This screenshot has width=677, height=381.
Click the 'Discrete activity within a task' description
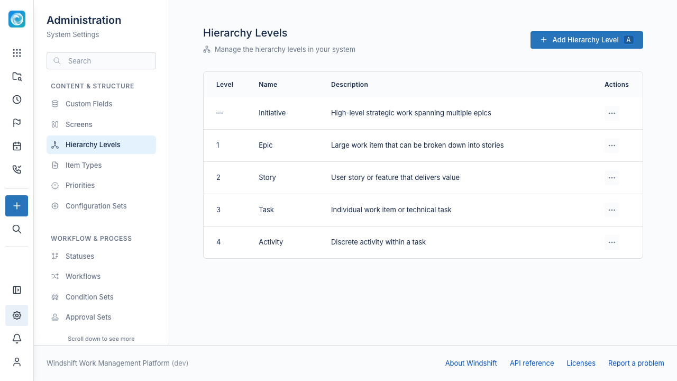(378, 242)
